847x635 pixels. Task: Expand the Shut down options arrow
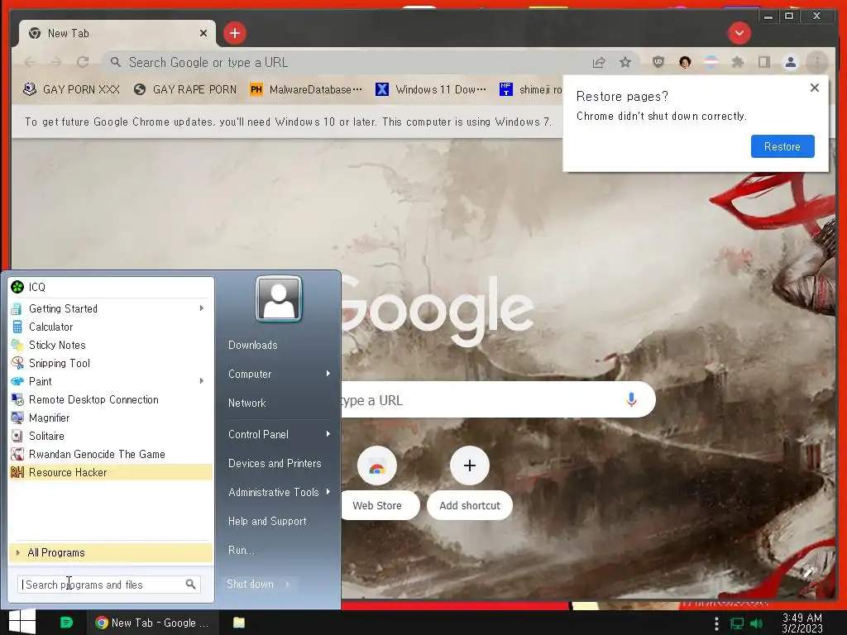(x=287, y=584)
